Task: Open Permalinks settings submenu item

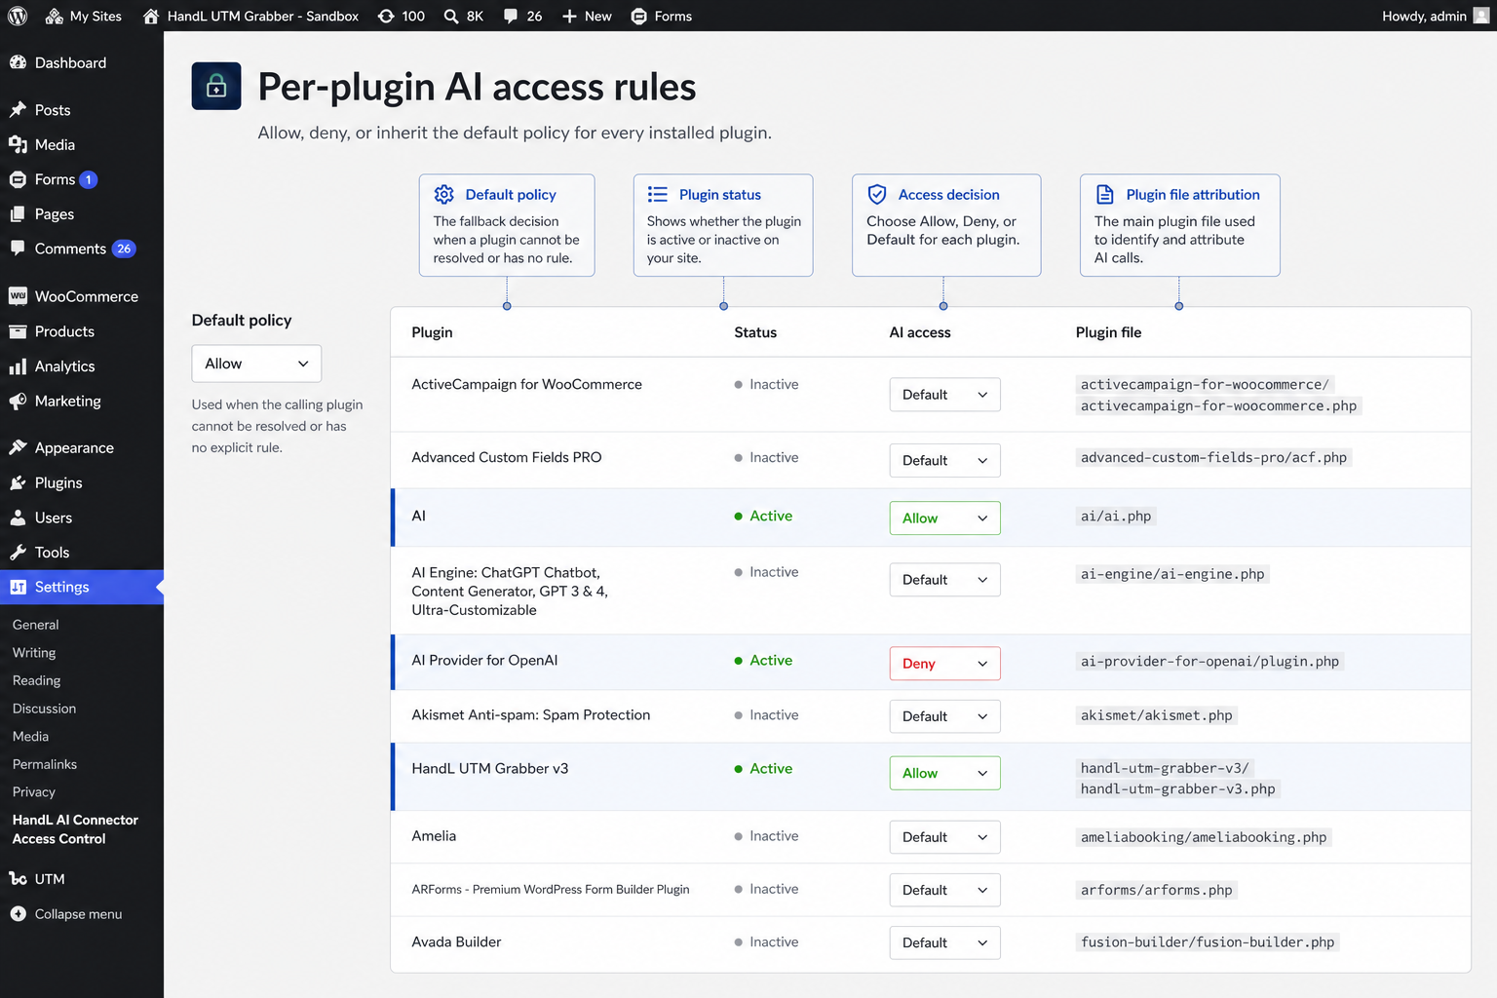Action: coord(45,764)
